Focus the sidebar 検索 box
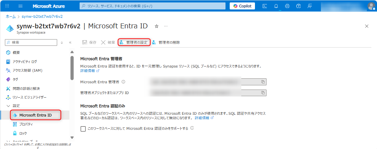The image size is (377, 149). [x=31, y=42]
